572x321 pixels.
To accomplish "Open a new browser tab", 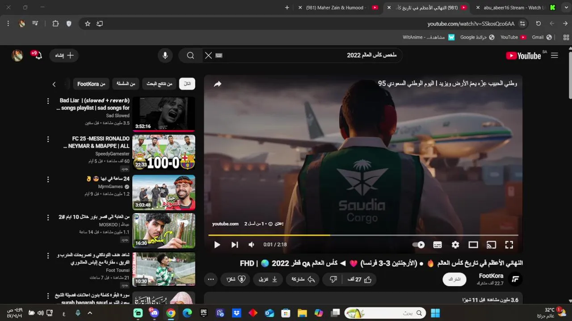I will point(287,8).
